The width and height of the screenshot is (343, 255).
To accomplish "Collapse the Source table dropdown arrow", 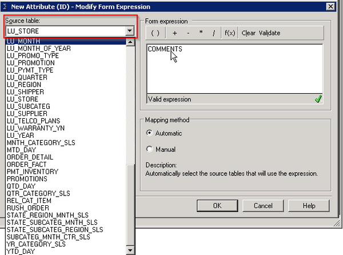I will pos(130,31).
